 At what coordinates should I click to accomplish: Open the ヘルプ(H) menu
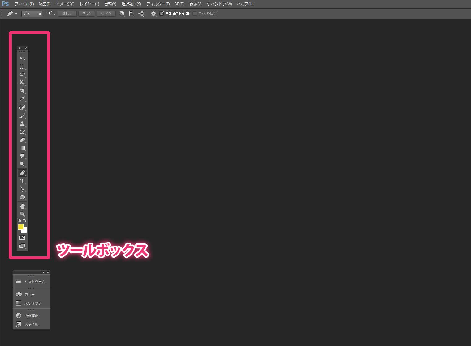(245, 4)
